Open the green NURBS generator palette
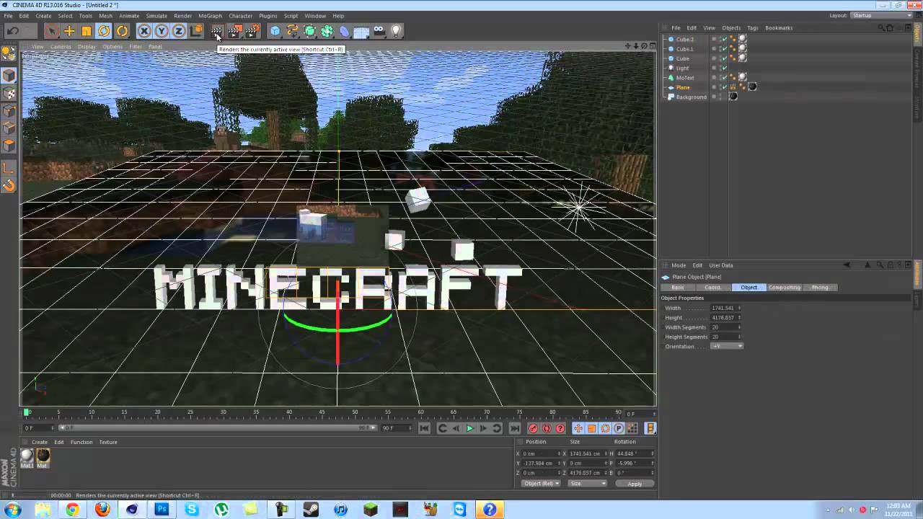This screenshot has width=923, height=519. pos(310,31)
